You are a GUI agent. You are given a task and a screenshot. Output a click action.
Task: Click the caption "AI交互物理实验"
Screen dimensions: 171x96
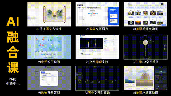pos(97,62)
